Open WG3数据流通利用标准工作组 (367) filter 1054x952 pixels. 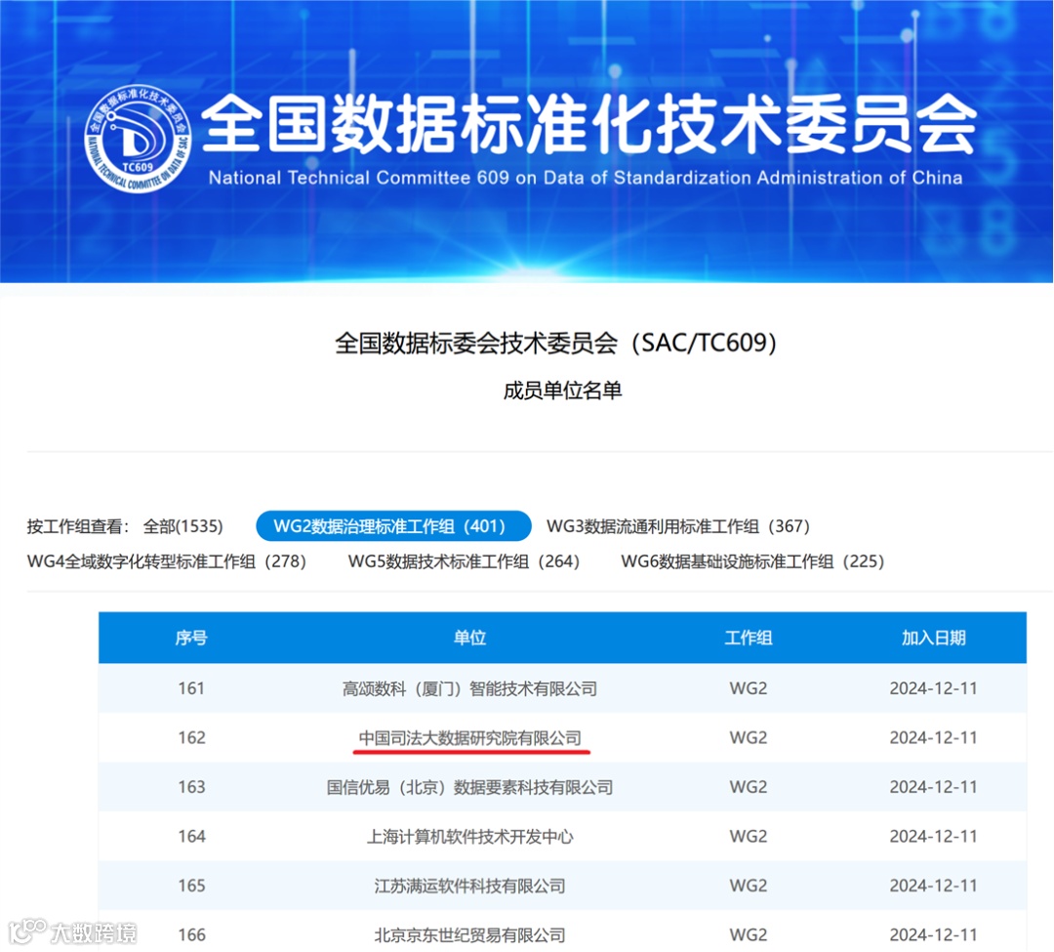677,525
